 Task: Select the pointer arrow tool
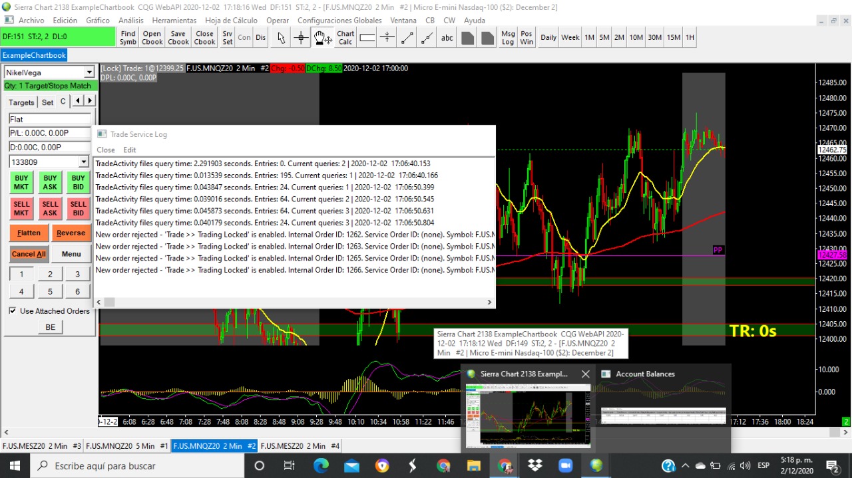click(x=281, y=38)
